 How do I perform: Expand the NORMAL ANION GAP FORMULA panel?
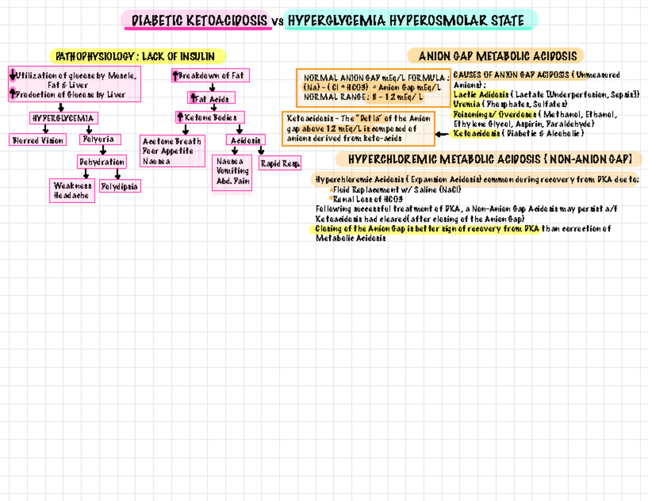click(x=374, y=86)
